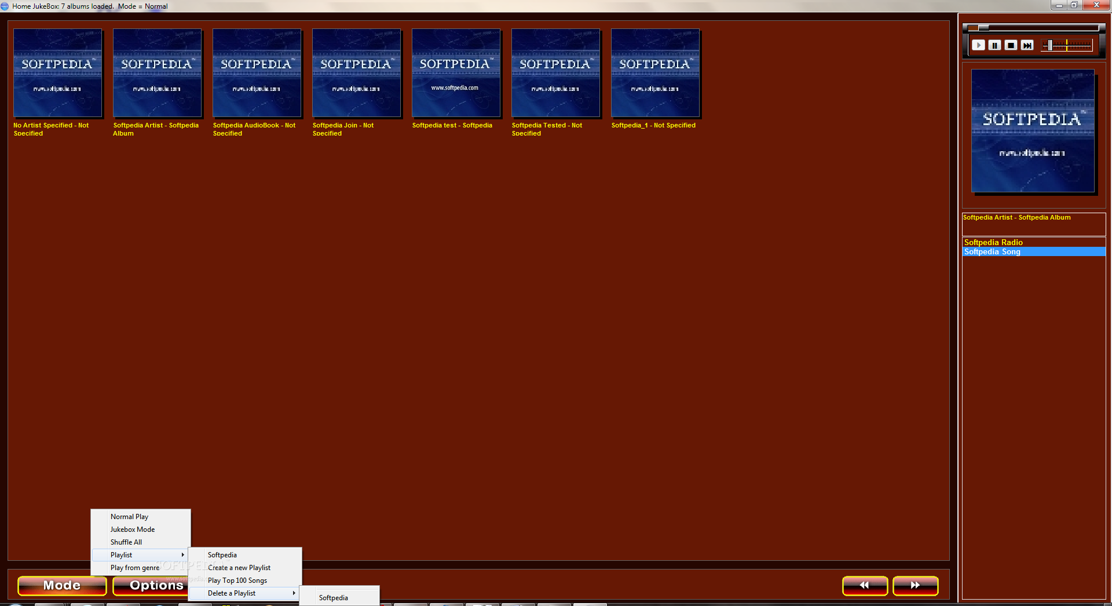
Task: Minimize the Home JukeBox window
Action: pyautogui.click(x=1059, y=5)
